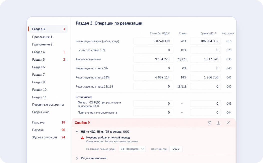Go to Раздел 4 with one error
The height and width of the screenshot is (163, 263).
tap(48, 52)
